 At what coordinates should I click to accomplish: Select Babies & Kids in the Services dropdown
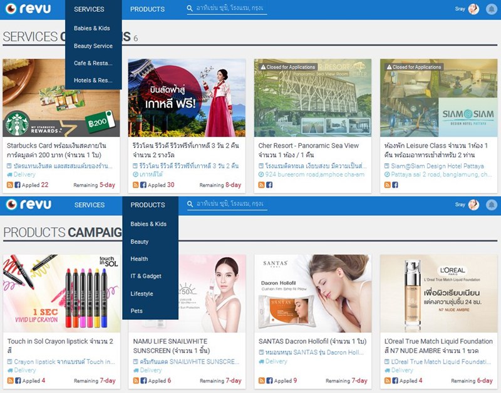click(93, 28)
